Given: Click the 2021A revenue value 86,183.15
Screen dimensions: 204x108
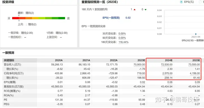Looking at the screenshot, I should coord(84,65).
